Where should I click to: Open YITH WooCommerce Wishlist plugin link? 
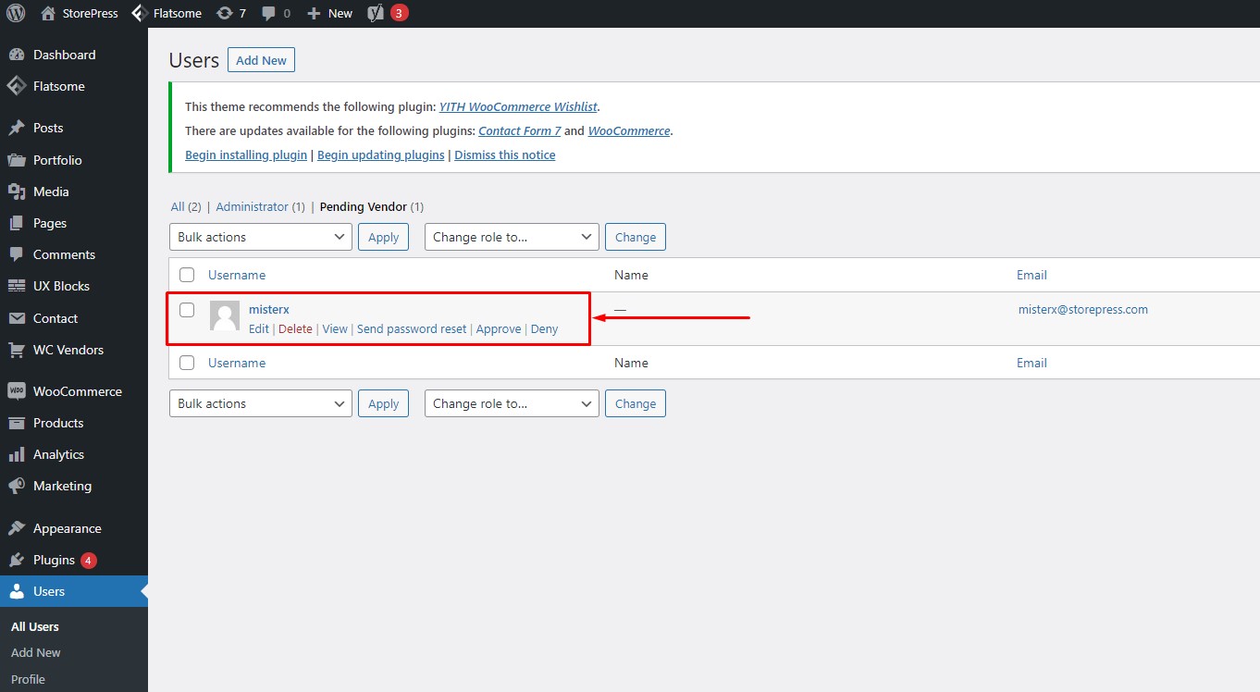(x=518, y=107)
